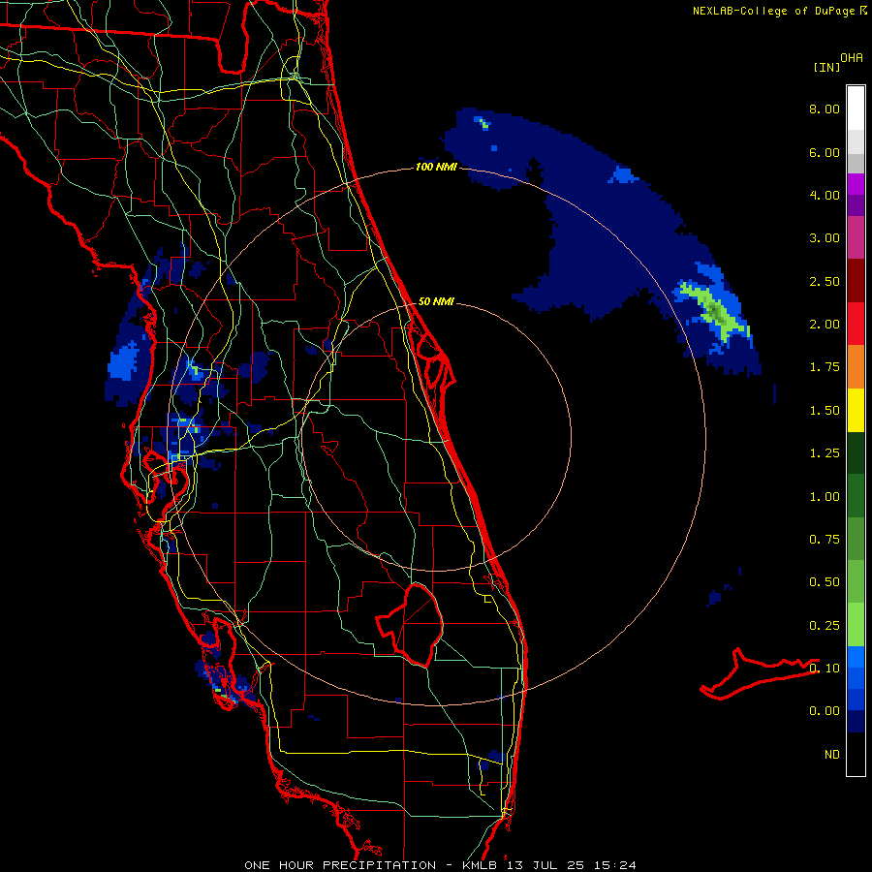This screenshot has width=872, height=872.
Task: Click the ND legend label
Action: pos(832,755)
